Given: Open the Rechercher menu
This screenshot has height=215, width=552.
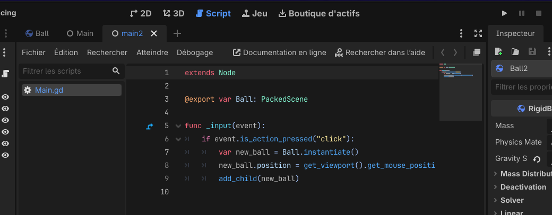Looking at the screenshot, I should (x=107, y=52).
